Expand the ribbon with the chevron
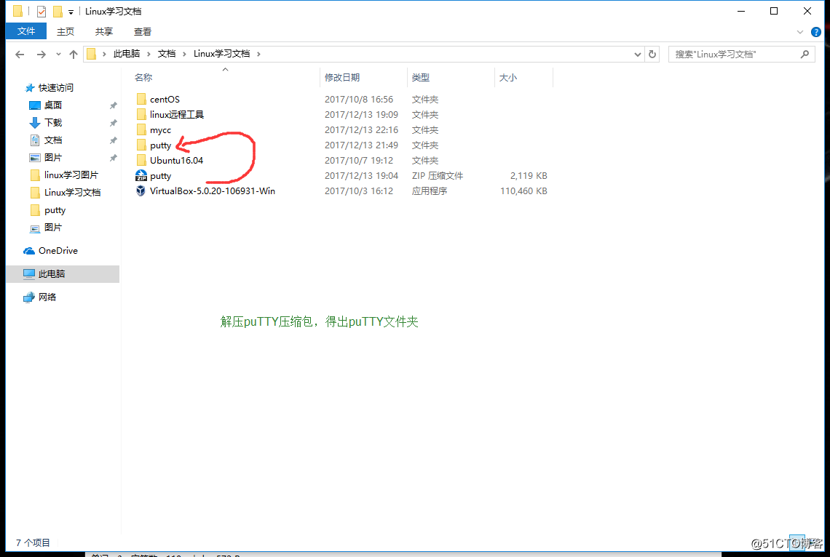 800,32
